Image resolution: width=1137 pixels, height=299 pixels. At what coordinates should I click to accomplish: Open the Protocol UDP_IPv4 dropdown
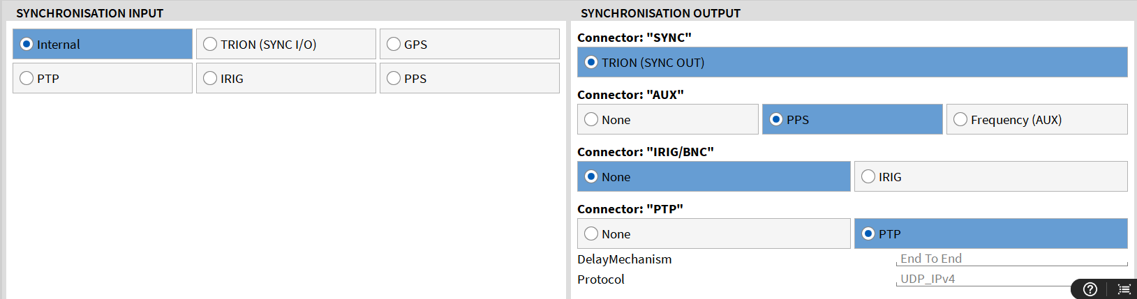pos(984,279)
